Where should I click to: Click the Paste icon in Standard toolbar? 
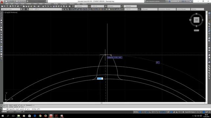26,6
